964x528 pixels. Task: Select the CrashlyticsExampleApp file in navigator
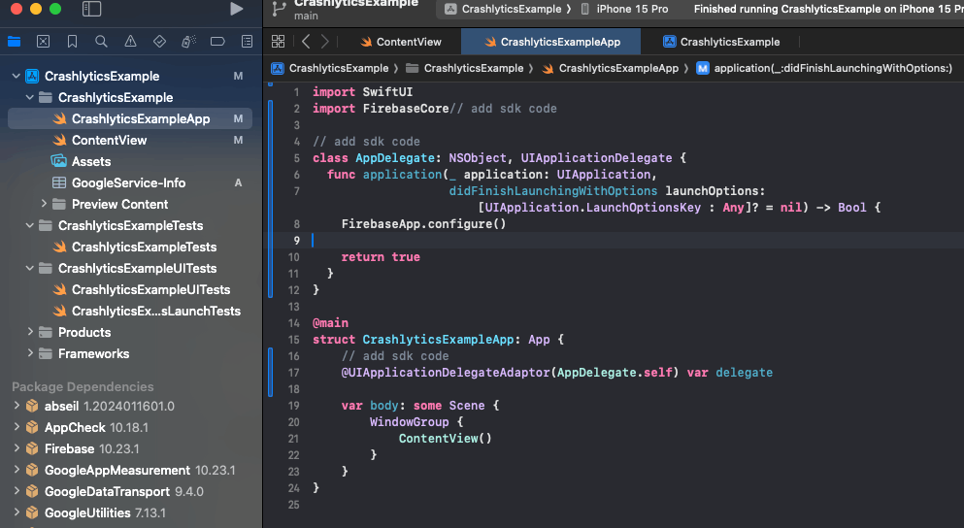[130, 118]
